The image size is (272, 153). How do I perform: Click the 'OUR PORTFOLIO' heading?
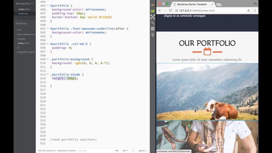(207, 43)
